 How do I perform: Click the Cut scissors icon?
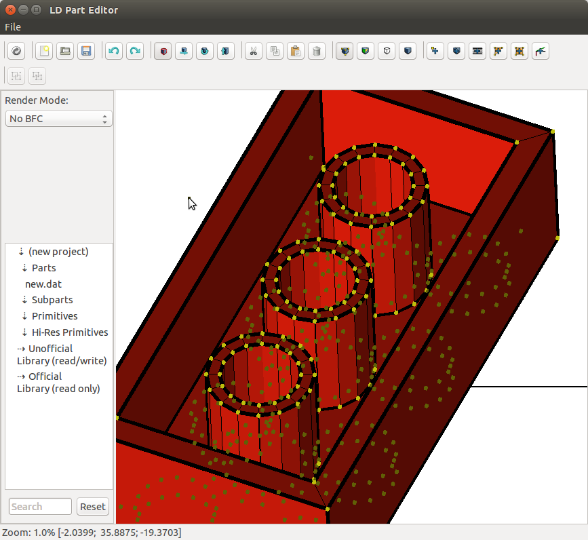[253, 51]
